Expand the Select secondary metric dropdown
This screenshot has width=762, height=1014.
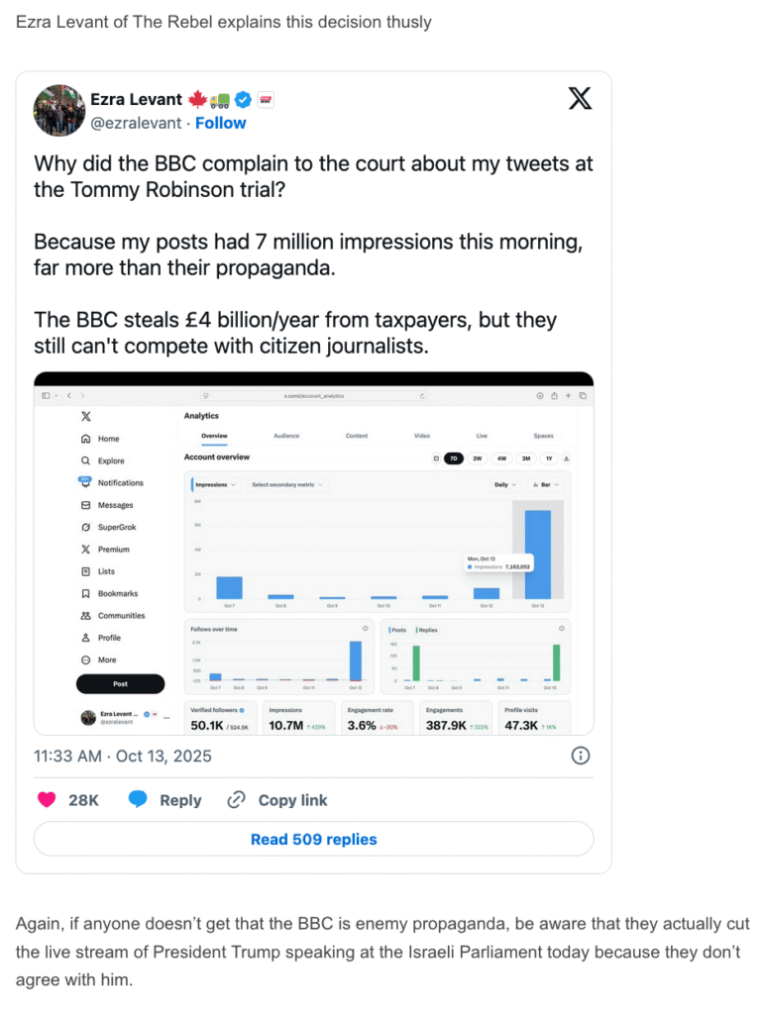287,485
